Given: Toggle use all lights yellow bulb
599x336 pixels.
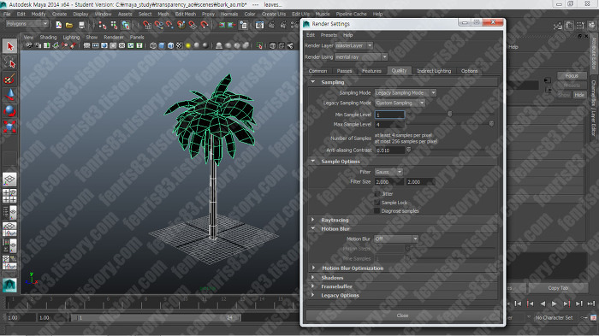Looking at the screenshot, I should [188, 46].
